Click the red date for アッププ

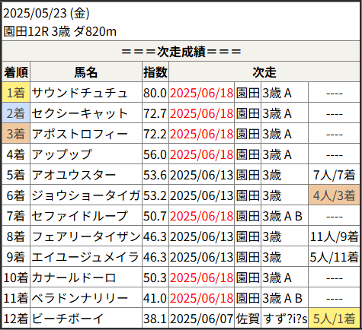click(201, 154)
